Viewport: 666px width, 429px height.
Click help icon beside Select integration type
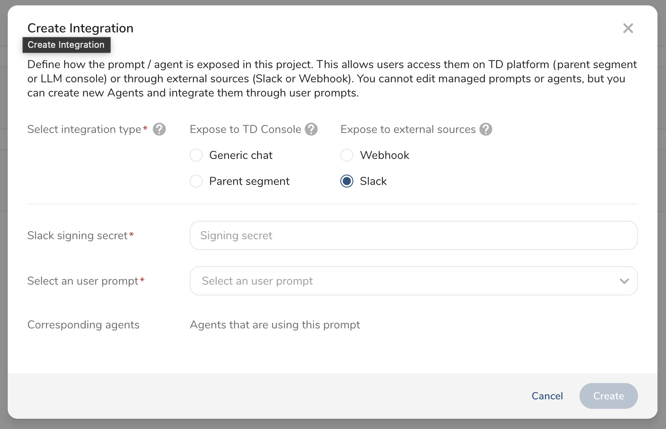(x=159, y=129)
